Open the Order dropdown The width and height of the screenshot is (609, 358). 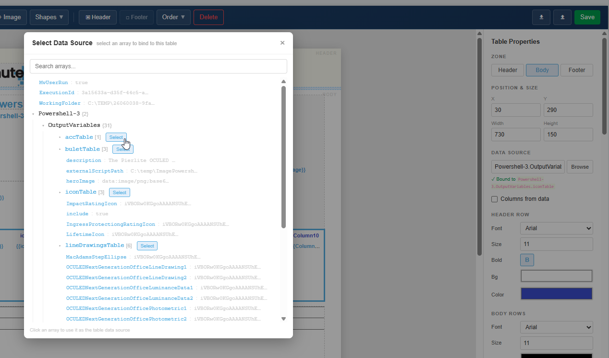(x=173, y=17)
